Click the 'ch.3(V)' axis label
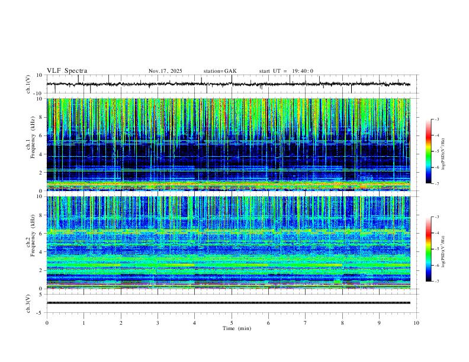Screen dimensions: 469x362 point(28,303)
